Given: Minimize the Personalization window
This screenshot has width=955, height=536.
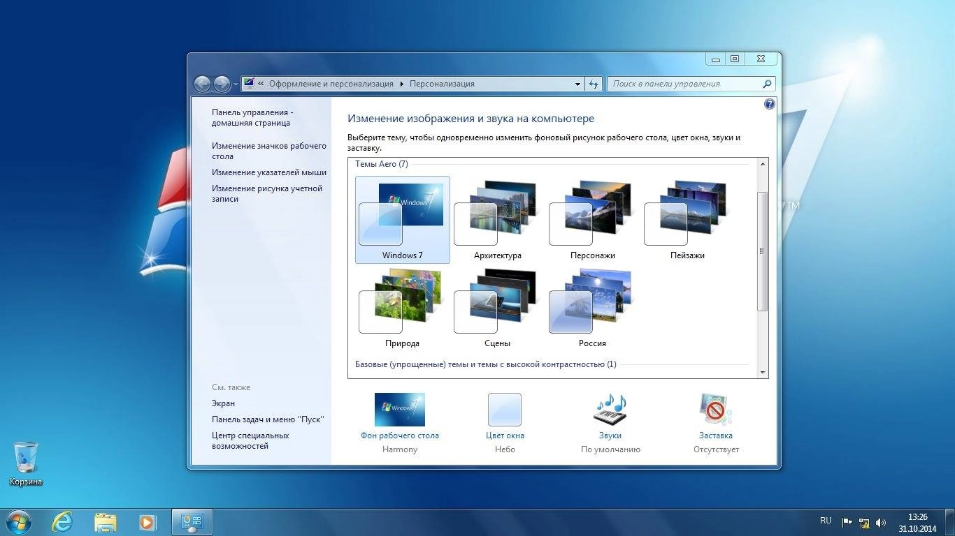Looking at the screenshot, I should coord(716,59).
